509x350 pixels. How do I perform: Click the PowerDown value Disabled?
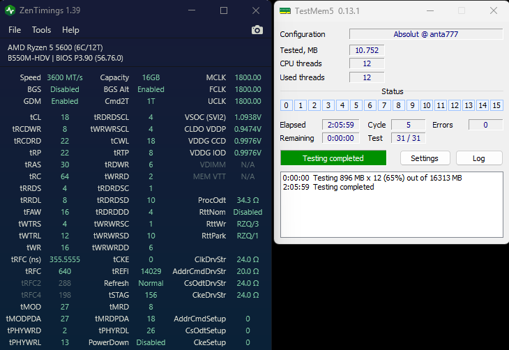(151, 342)
